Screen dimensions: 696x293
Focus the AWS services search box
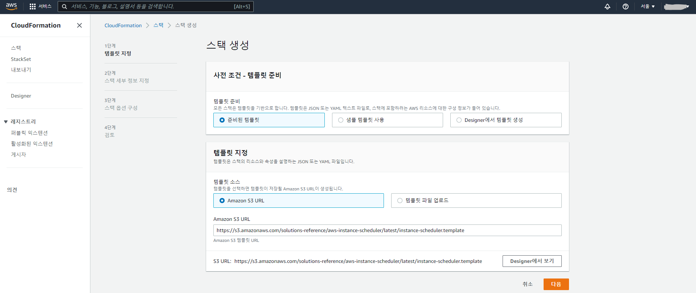(155, 7)
